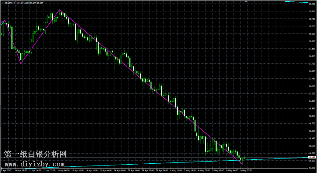317x173 pixels.
Task: Select the magenta zigzag low endpoint near 9 May
Action: [243, 164]
